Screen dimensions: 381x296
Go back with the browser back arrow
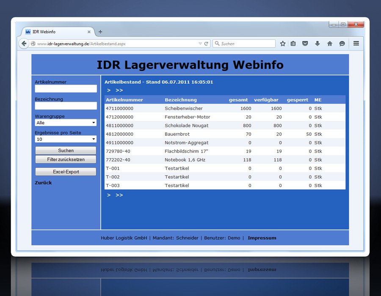click(x=24, y=44)
